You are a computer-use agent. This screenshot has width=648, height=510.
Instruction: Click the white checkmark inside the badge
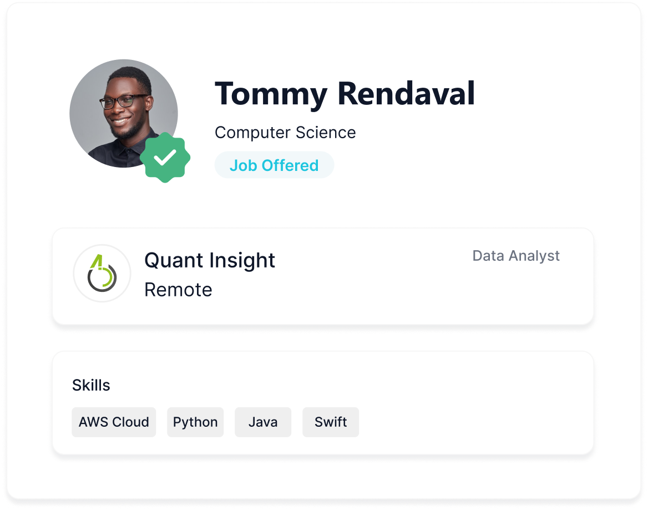tap(165, 158)
